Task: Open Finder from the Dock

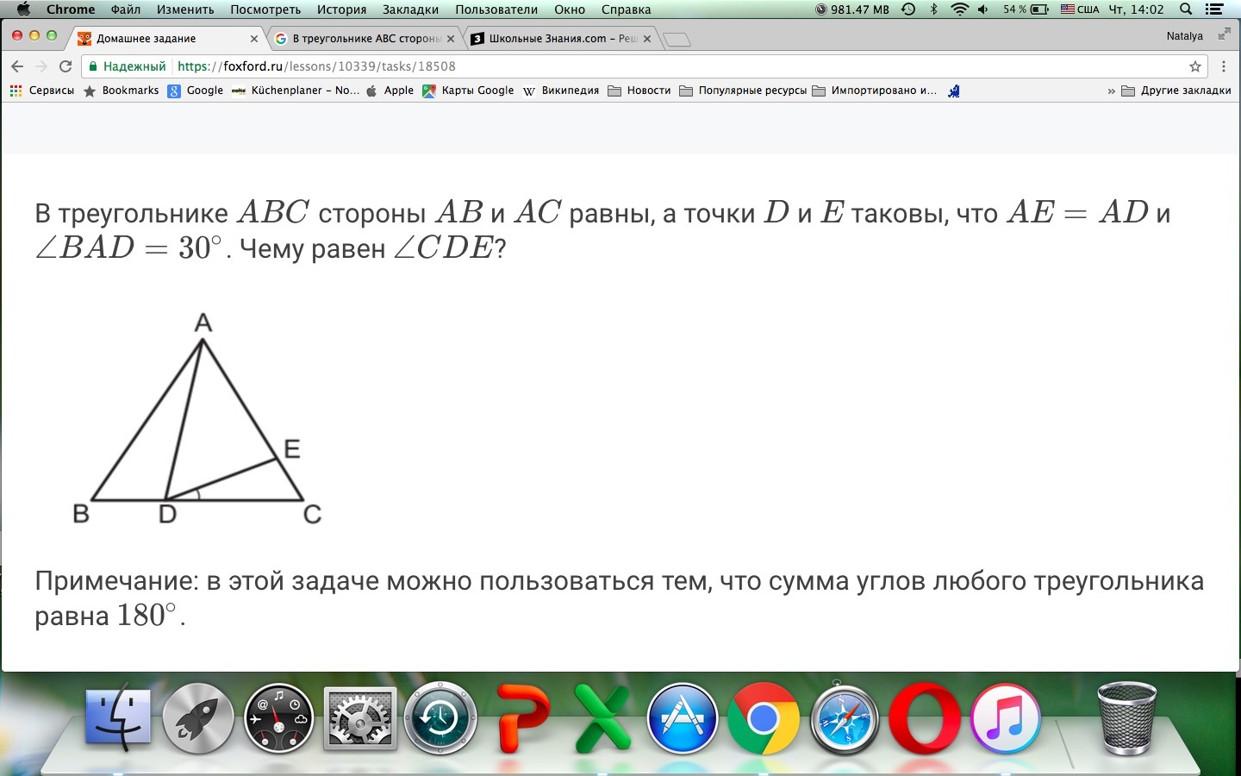Action: tap(118, 717)
